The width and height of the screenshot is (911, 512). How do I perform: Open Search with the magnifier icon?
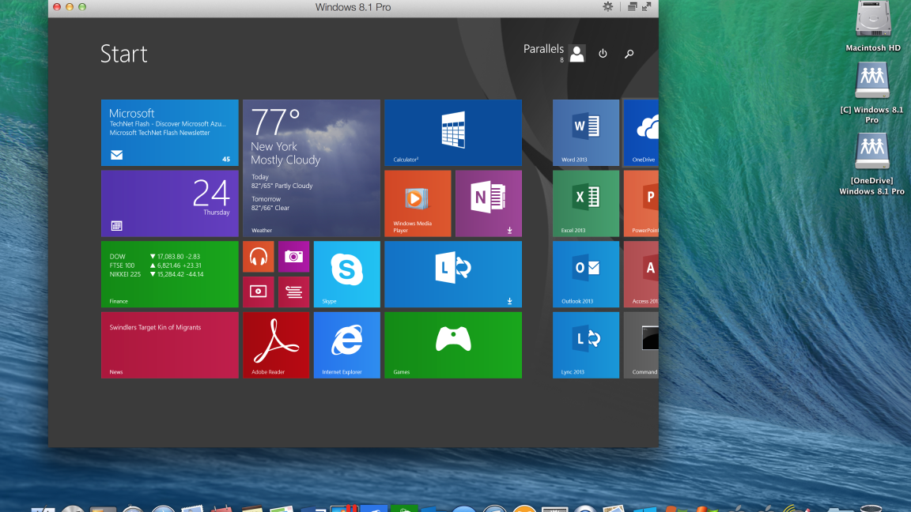coord(629,54)
